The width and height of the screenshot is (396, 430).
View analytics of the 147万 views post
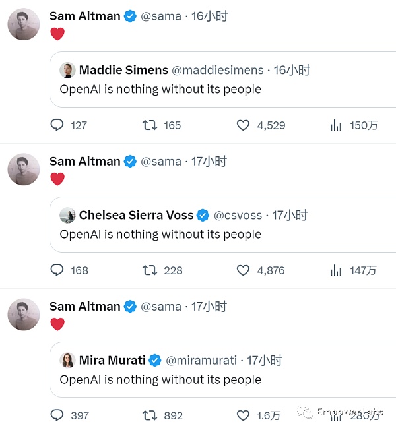(336, 270)
